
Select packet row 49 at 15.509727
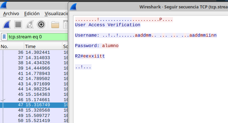(34, 115)
